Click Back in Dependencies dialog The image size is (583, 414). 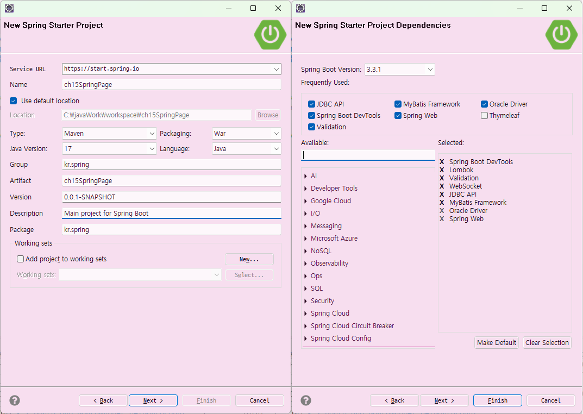(x=394, y=400)
